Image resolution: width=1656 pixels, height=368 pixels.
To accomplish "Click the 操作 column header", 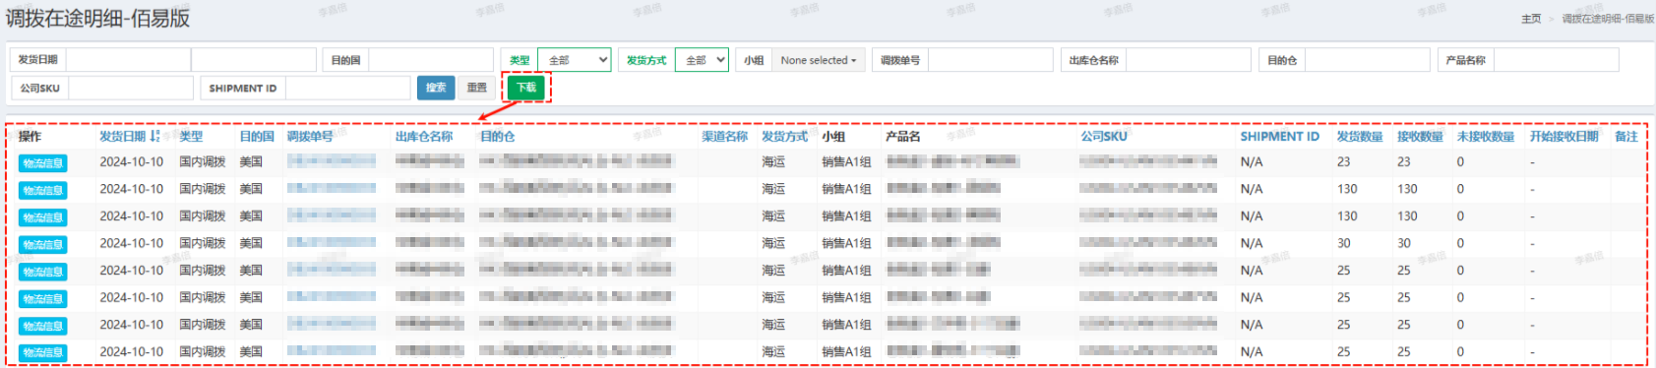I will coord(30,137).
